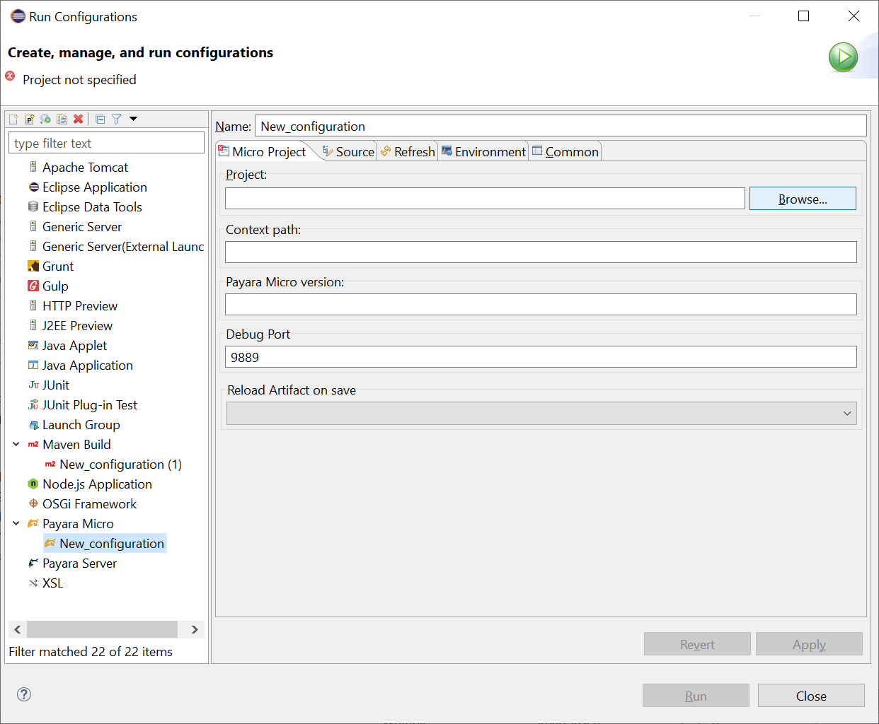
Task: Switch to the Source tab
Action: coord(348,152)
